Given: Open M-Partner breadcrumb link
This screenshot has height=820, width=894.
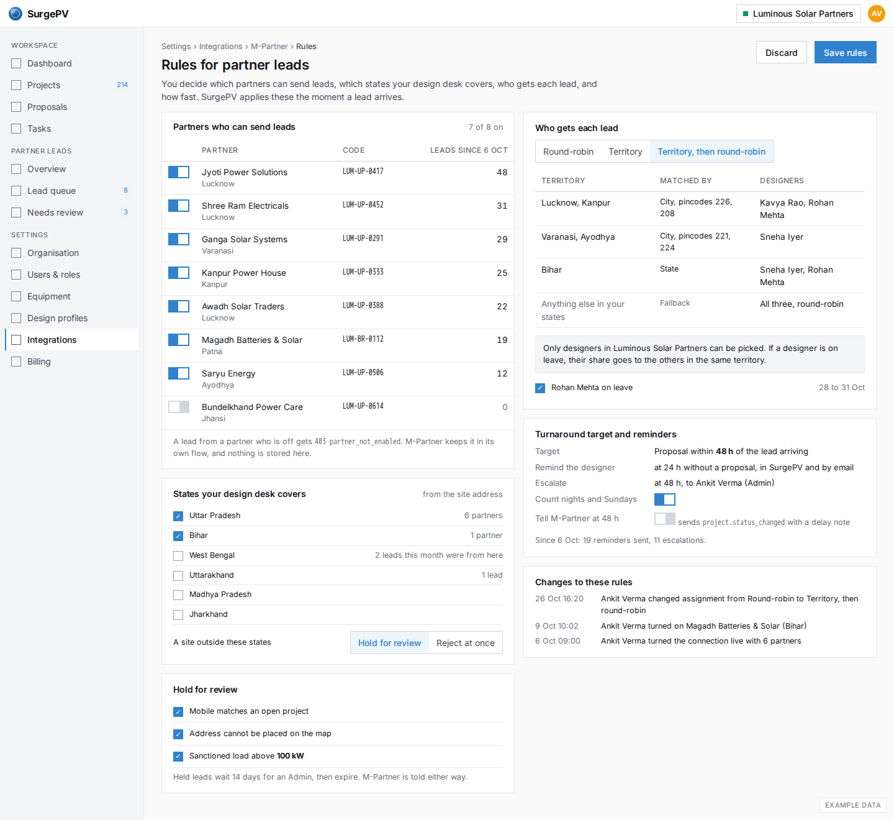Looking at the screenshot, I should (x=269, y=47).
